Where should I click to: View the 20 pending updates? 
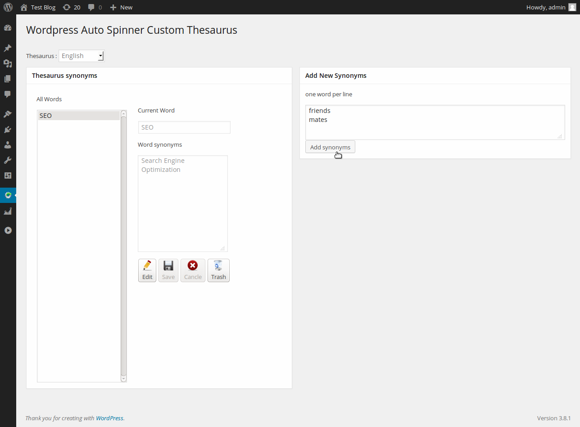point(72,7)
